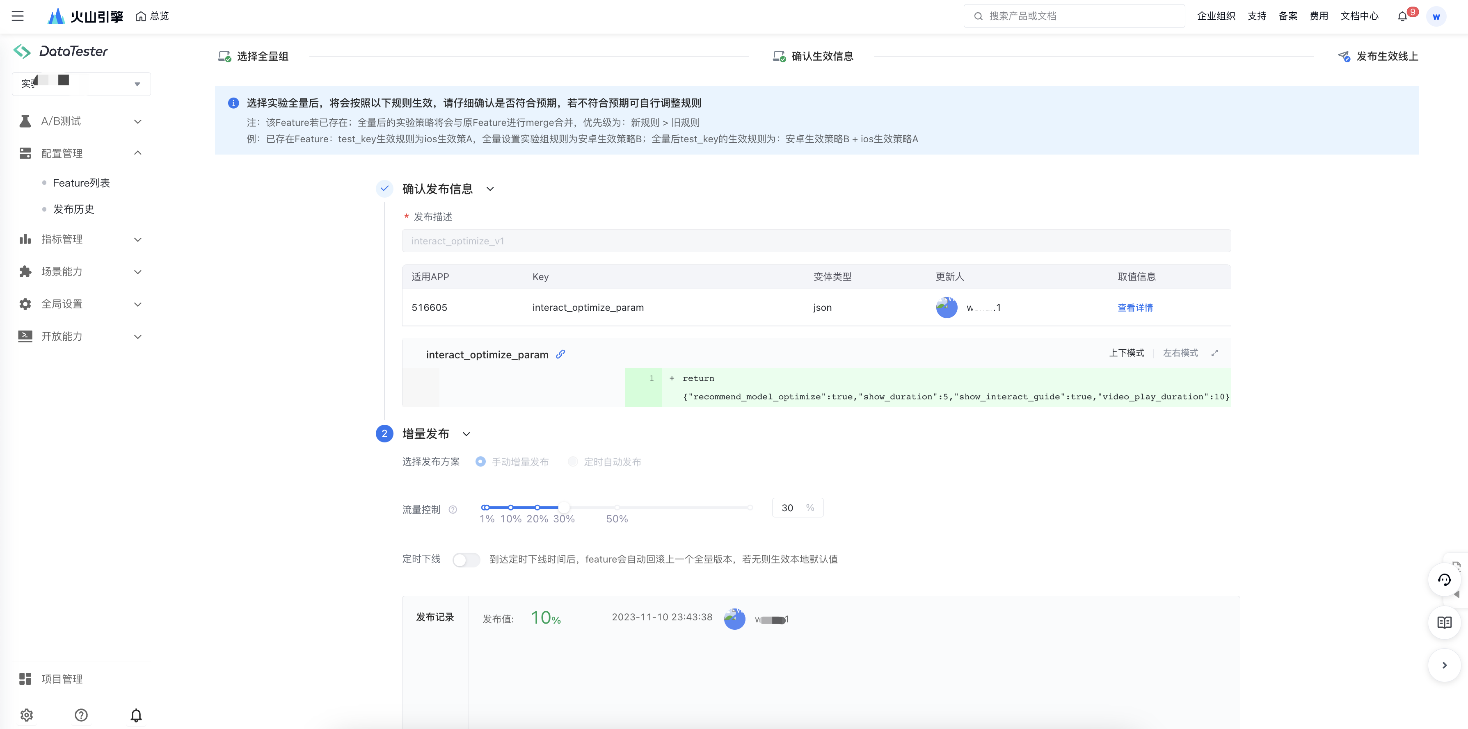Click the 开放能力 terminal icon
Screen dimensions: 1468x729
tap(25, 336)
